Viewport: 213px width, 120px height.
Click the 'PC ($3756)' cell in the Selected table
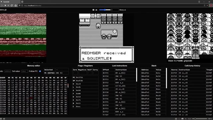(50, 73)
